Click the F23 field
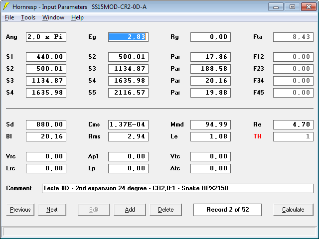This screenshot has height=239, width=319. click(x=293, y=69)
